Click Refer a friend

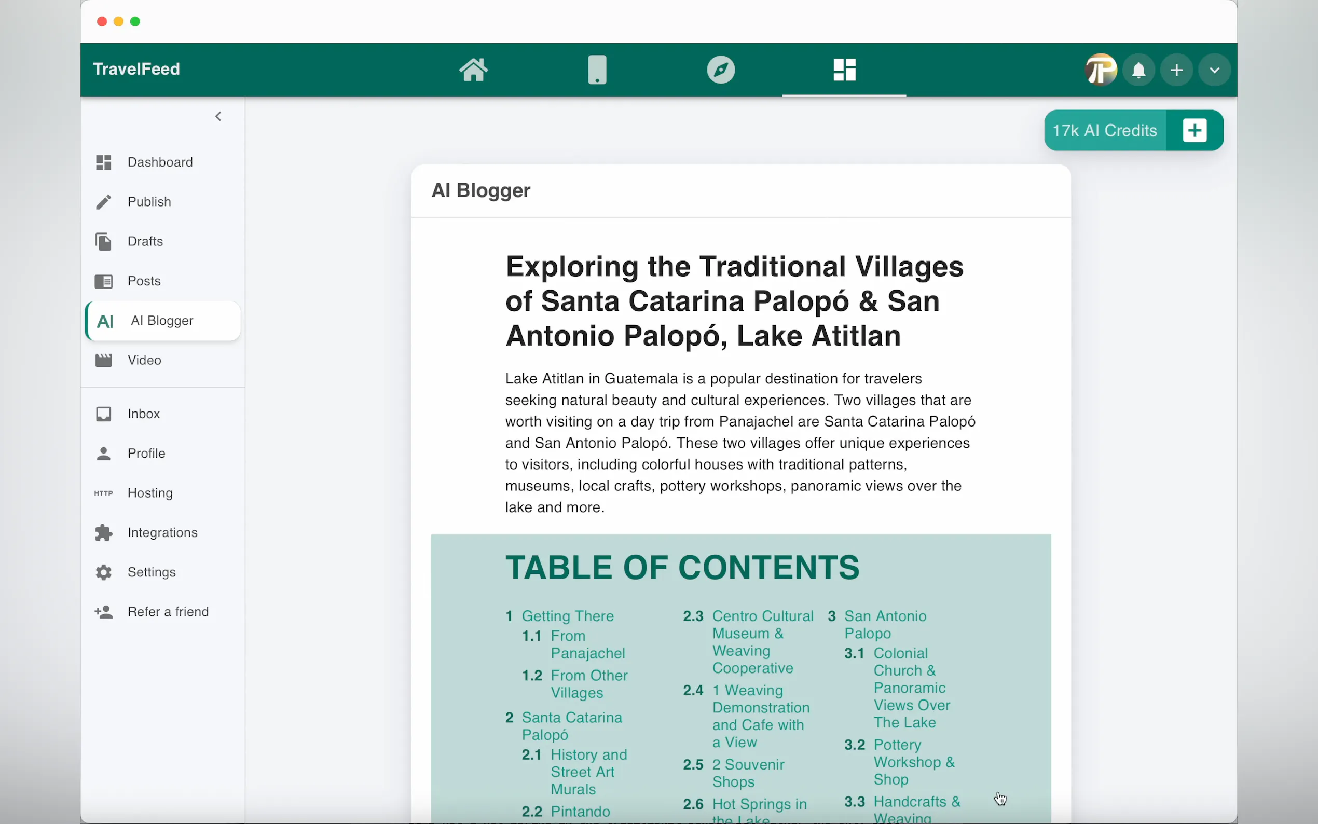click(x=168, y=611)
